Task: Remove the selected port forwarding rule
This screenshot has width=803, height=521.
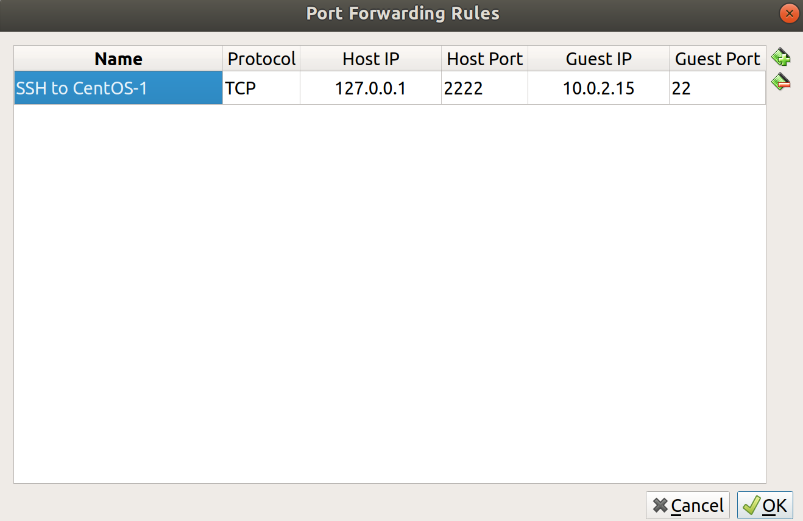Action: click(x=780, y=82)
